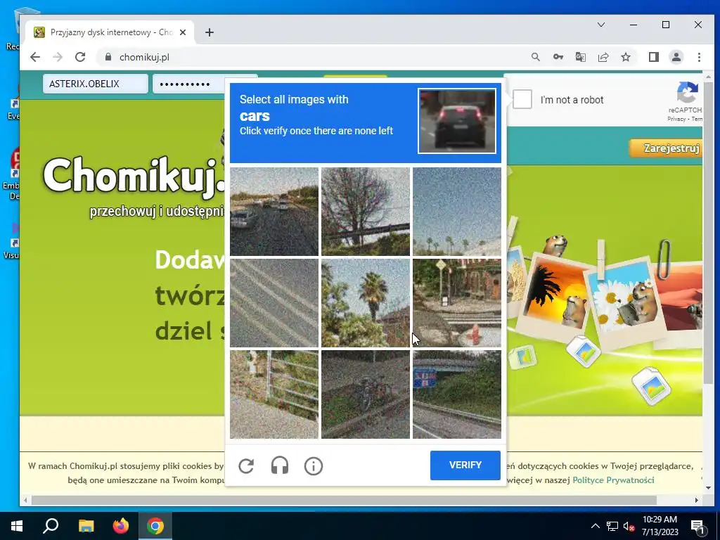Click the VERIFY button

465,465
